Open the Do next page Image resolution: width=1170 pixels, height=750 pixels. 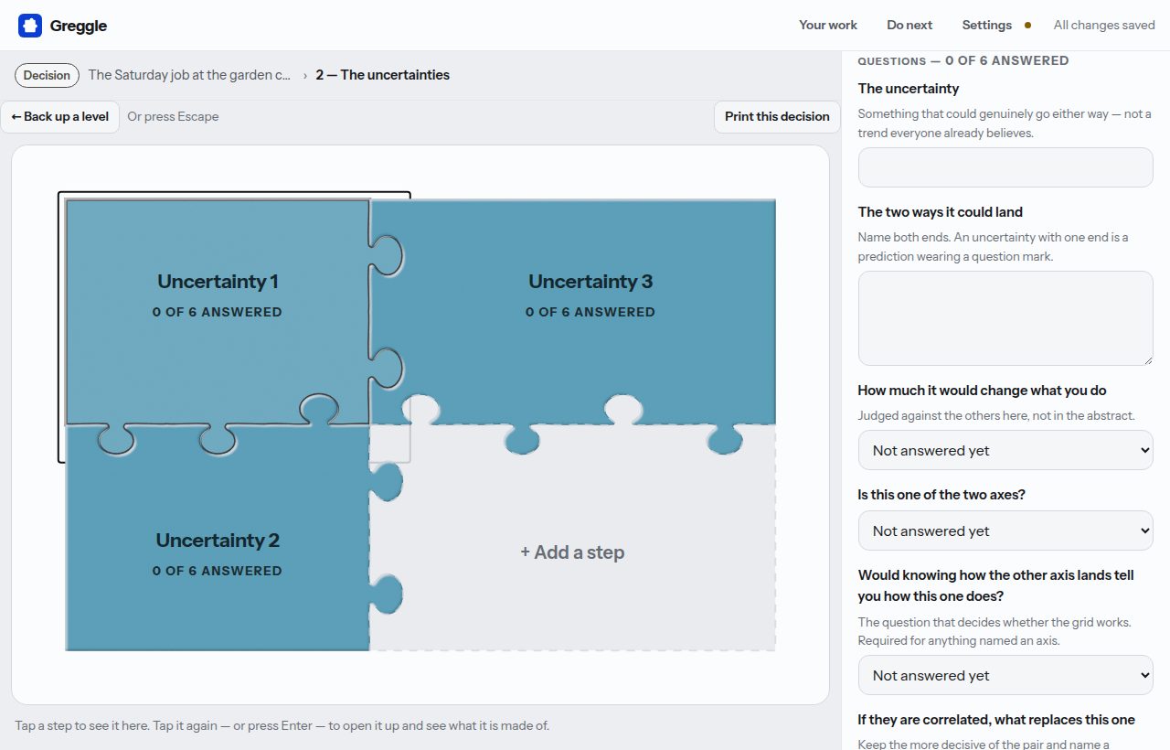909,26
